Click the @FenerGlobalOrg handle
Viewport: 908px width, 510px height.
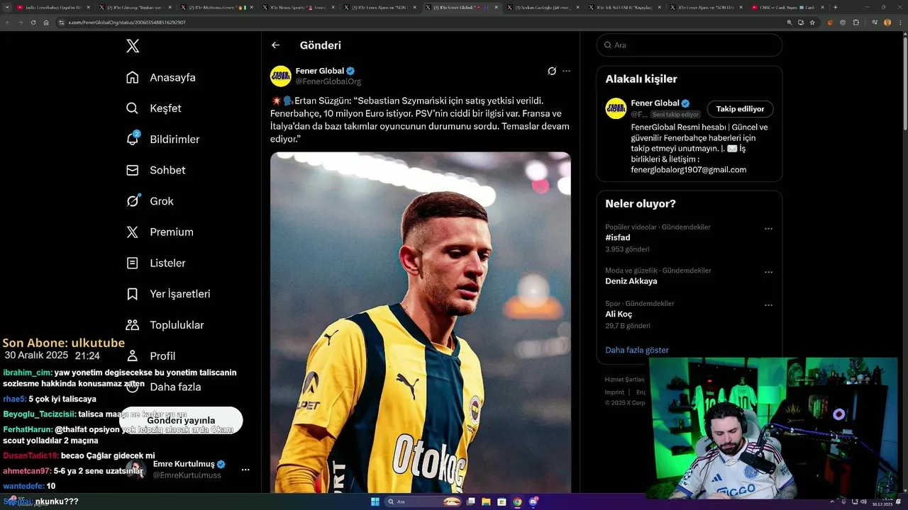coord(328,81)
